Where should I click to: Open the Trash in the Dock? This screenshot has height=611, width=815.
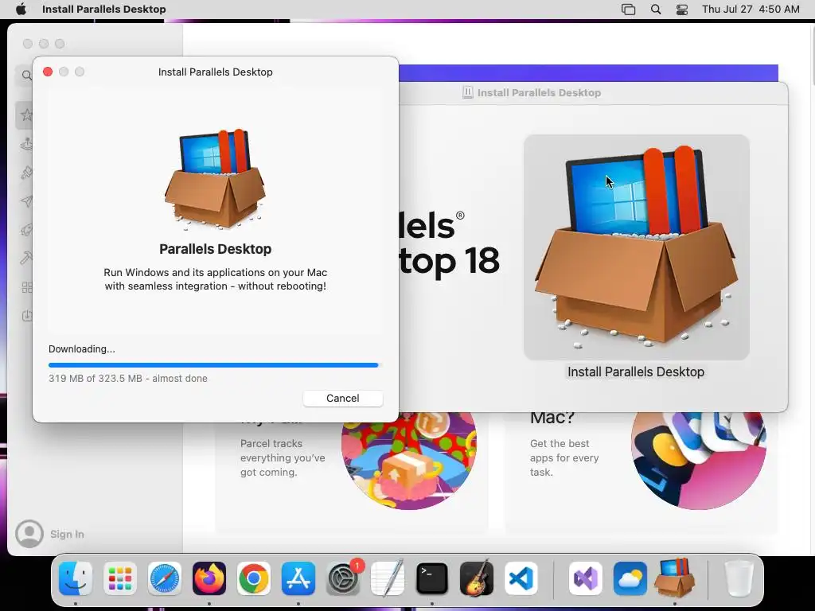(x=739, y=578)
